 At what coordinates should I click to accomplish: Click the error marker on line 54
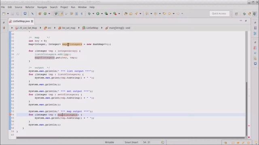click(10, 114)
